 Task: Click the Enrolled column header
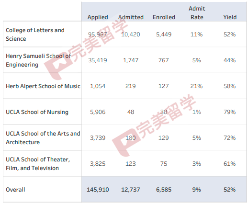[164, 17]
